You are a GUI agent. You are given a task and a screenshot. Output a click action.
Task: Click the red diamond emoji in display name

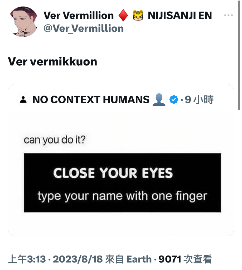pos(123,16)
